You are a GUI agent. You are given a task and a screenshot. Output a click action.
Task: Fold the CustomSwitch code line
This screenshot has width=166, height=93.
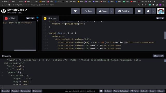47,39
